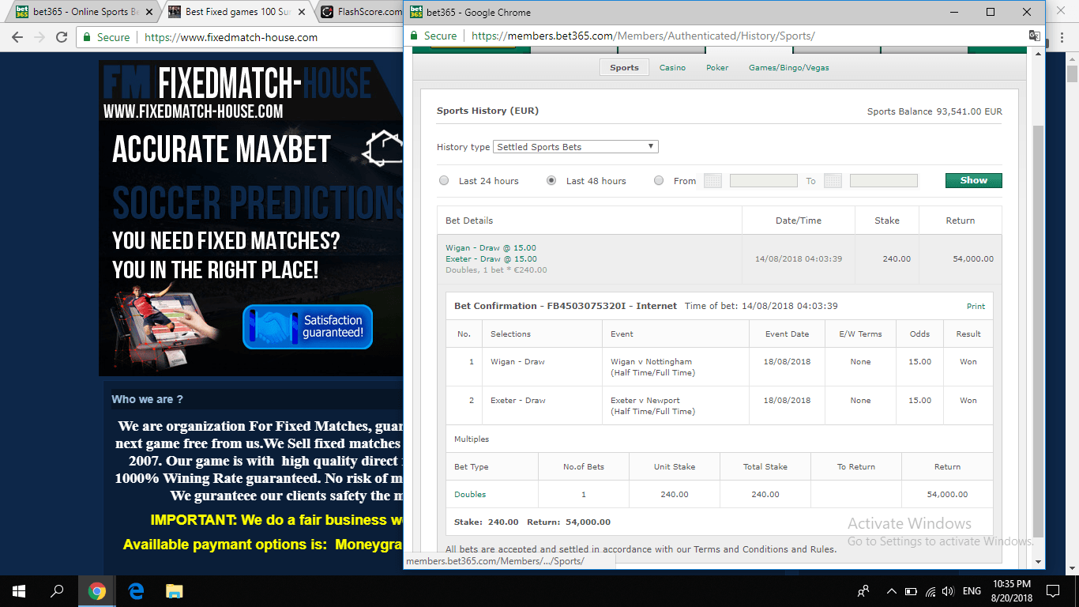Open the People icon in the taskbar
This screenshot has height=607, width=1079.
pyautogui.click(x=863, y=591)
